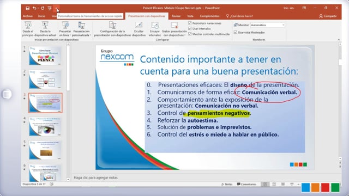Click the Redo/Repeat icon

pyautogui.click(x=43, y=8)
